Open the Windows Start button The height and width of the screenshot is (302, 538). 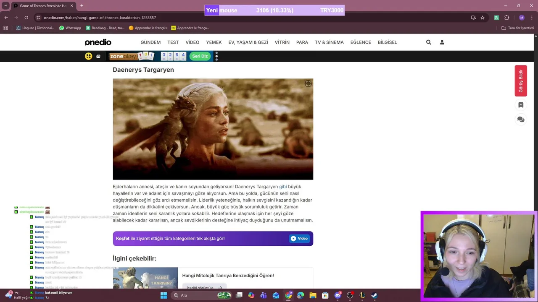coord(164,295)
